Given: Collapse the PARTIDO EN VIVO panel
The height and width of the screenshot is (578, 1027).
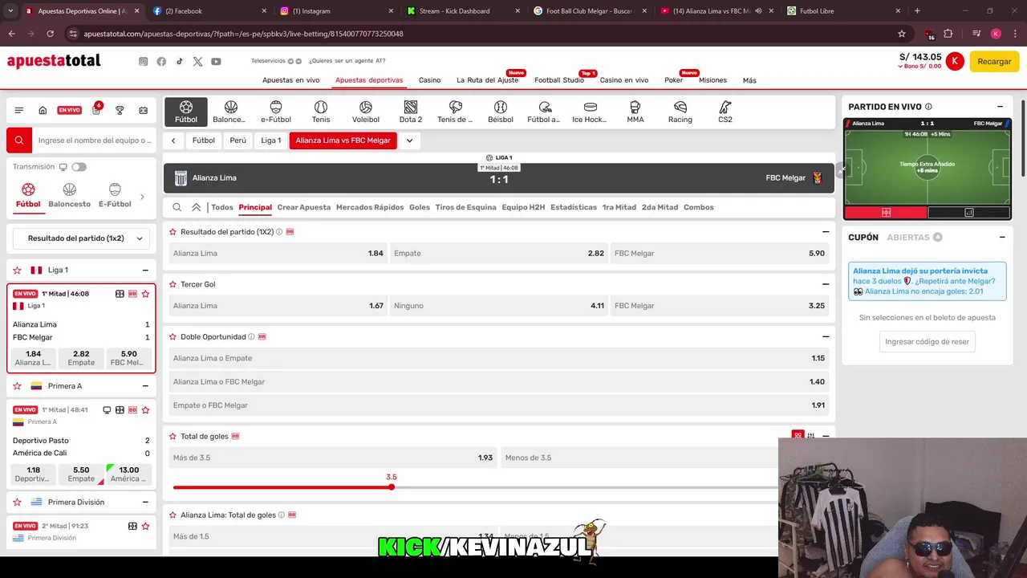Looking at the screenshot, I should coord(1000,107).
